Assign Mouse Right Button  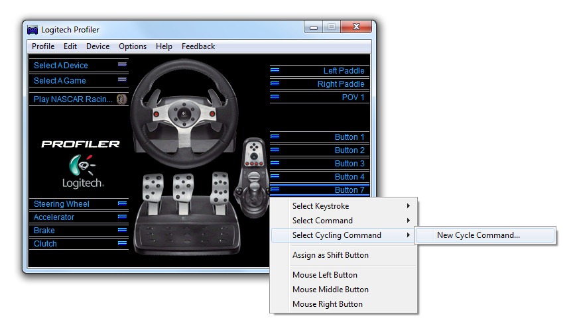344,304
